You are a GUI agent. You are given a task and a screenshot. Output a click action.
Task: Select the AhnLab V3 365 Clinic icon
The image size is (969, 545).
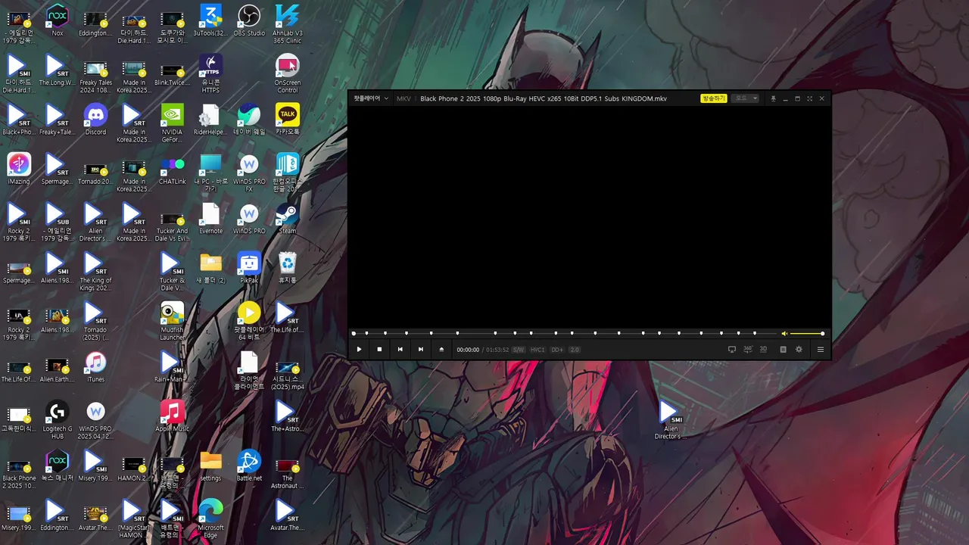click(288, 24)
